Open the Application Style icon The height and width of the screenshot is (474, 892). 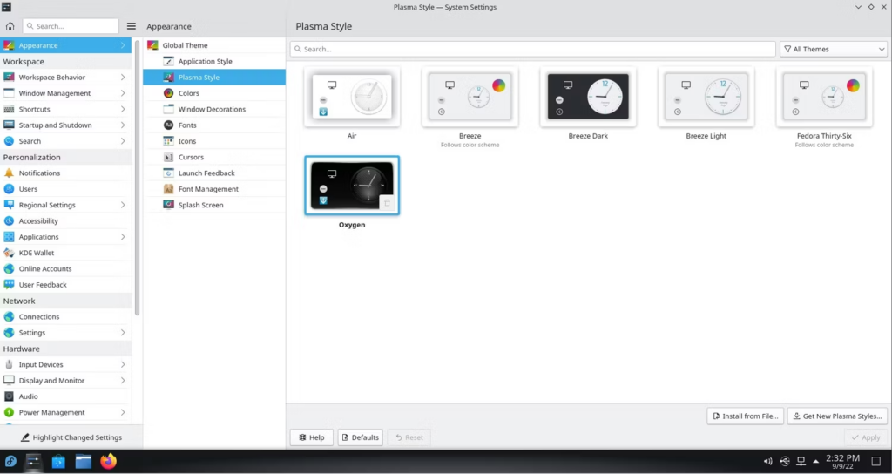pyautogui.click(x=168, y=62)
